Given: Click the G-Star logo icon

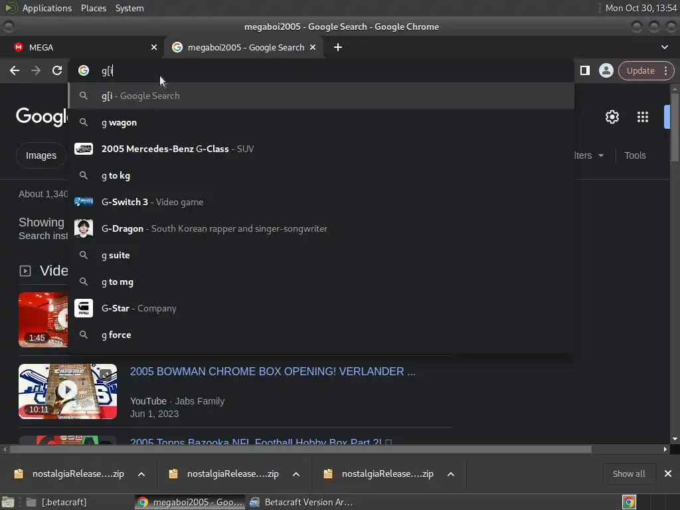Looking at the screenshot, I should click(x=84, y=308).
